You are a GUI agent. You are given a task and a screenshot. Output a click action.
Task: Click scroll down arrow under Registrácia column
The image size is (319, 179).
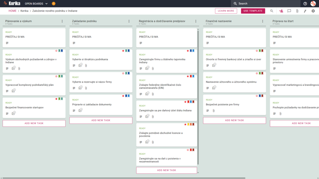click(198, 173)
